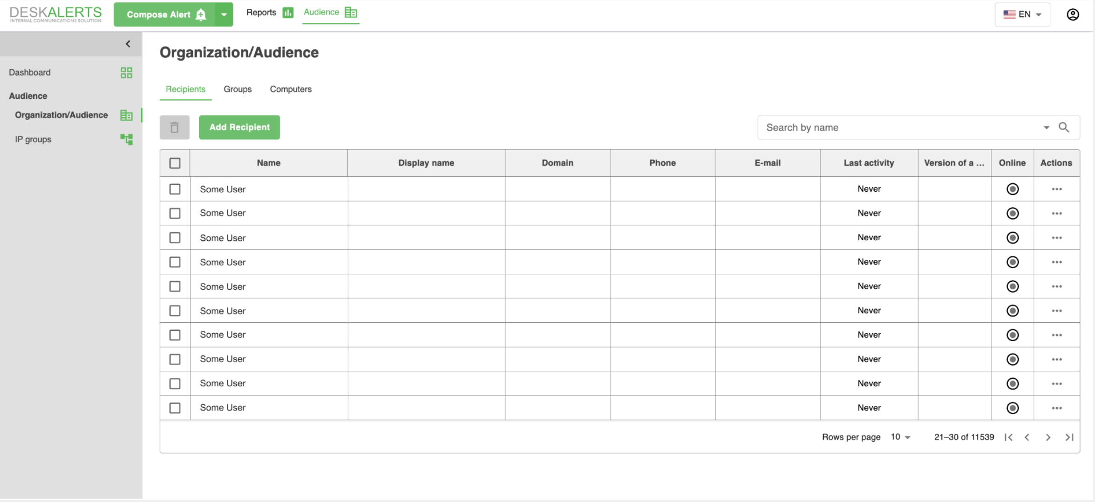Open the user profile account icon
Viewport: 1095px width, 502px height.
pos(1073,14)
